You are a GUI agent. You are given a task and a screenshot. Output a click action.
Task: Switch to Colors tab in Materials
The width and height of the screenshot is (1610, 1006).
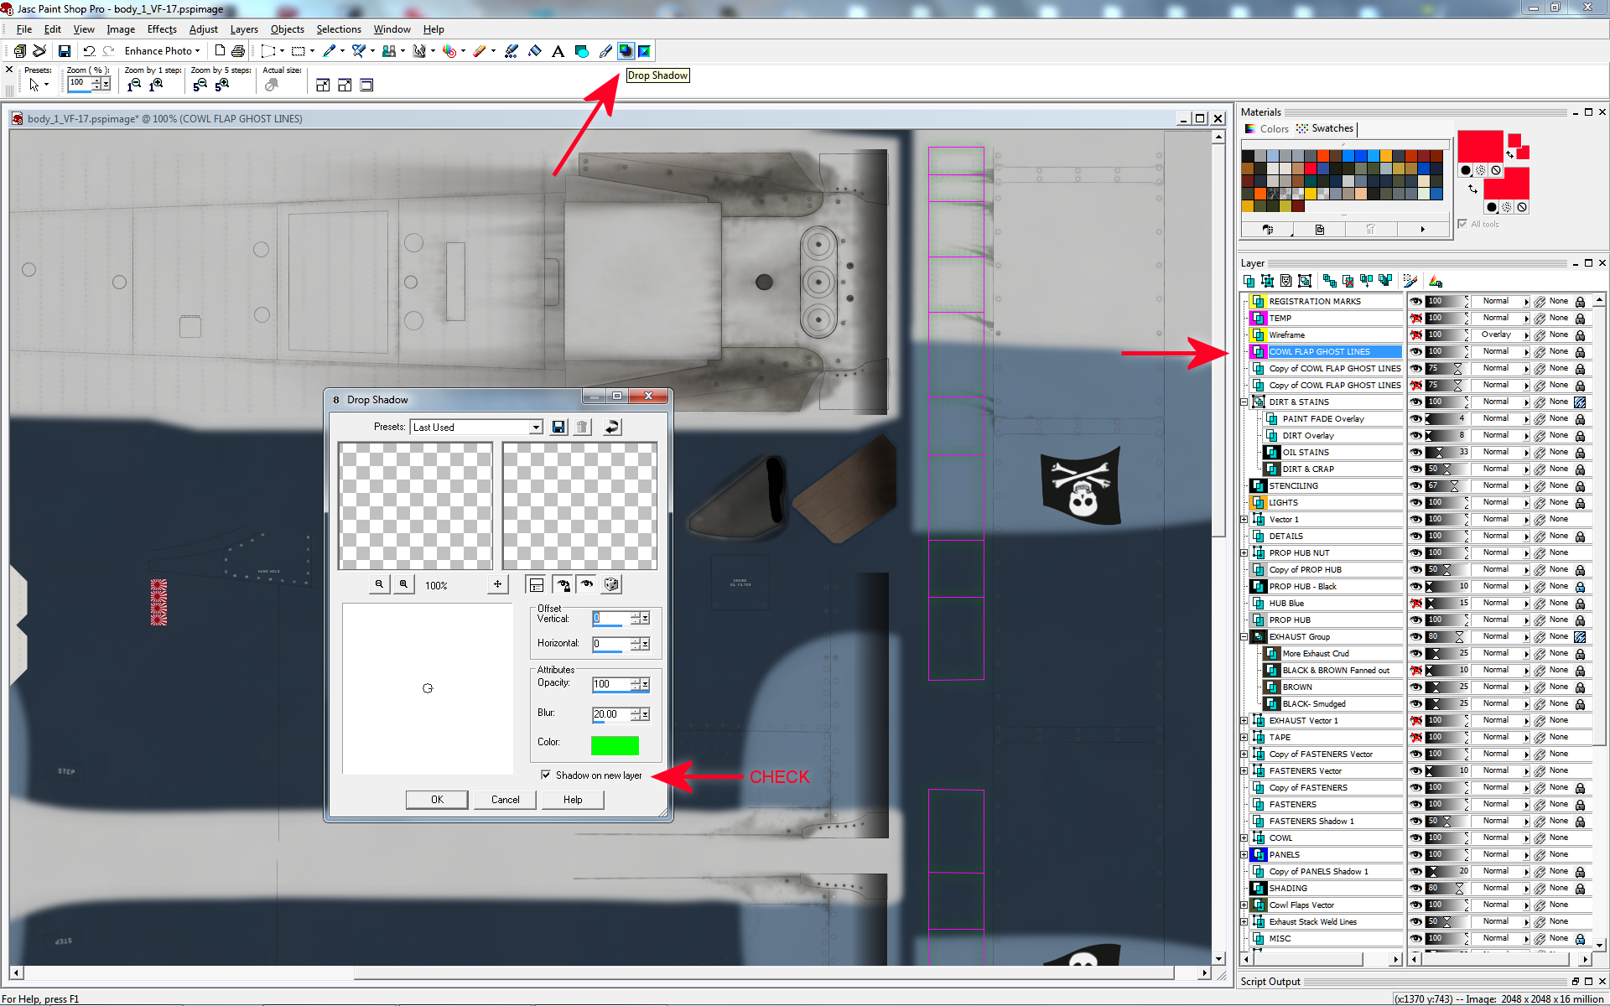[1266, 128]
